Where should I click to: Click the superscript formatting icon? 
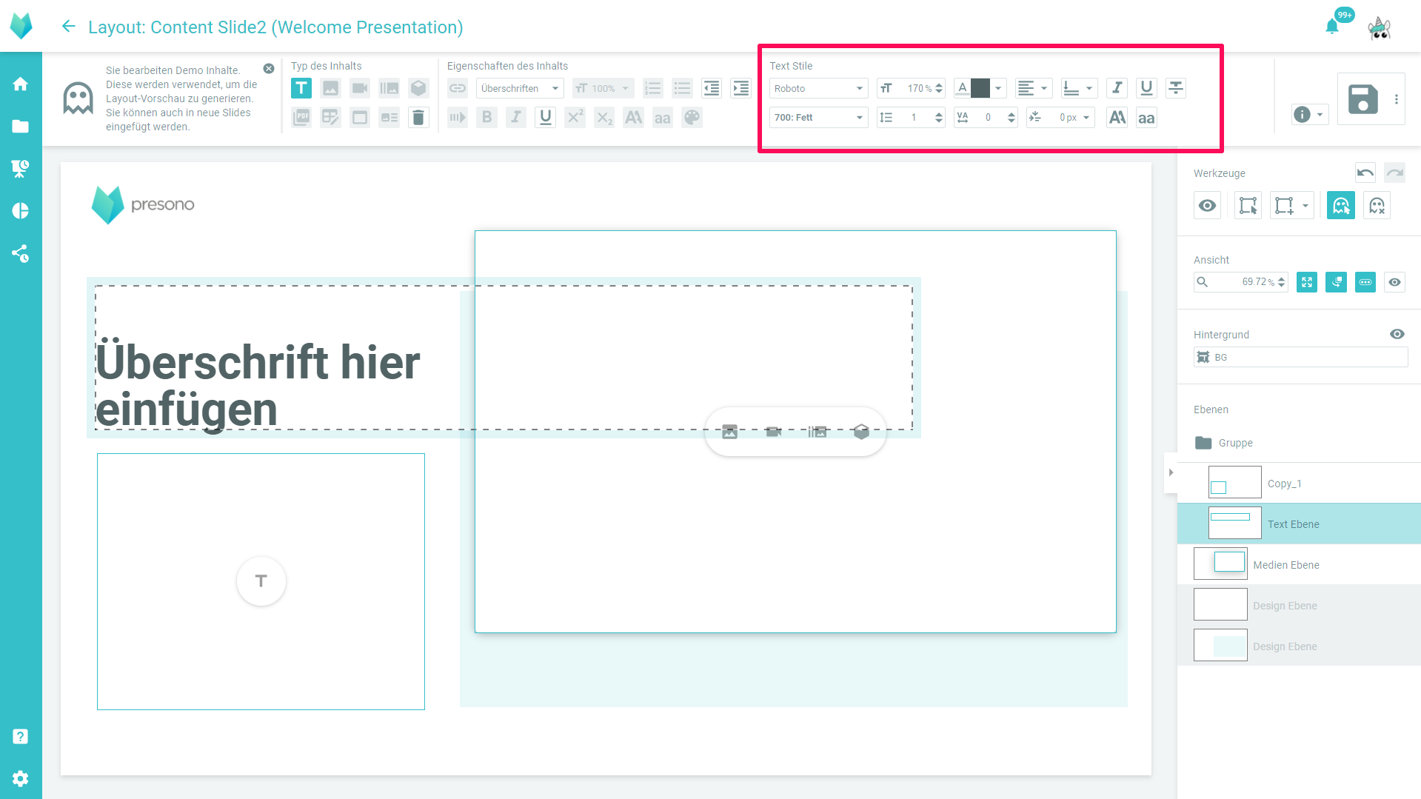coord(575,117)
